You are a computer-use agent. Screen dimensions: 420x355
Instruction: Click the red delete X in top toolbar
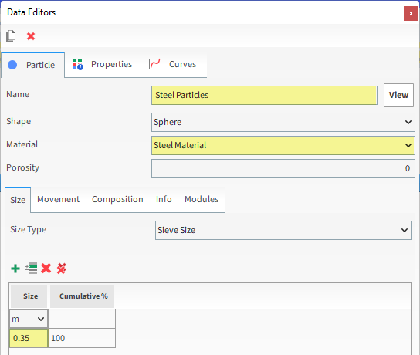(x=31, y=36)
